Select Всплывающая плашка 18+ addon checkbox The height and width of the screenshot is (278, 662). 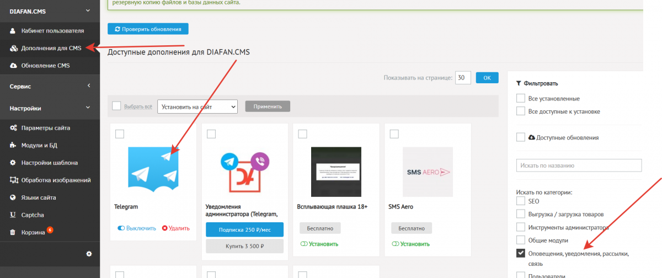tap(302, 134)
